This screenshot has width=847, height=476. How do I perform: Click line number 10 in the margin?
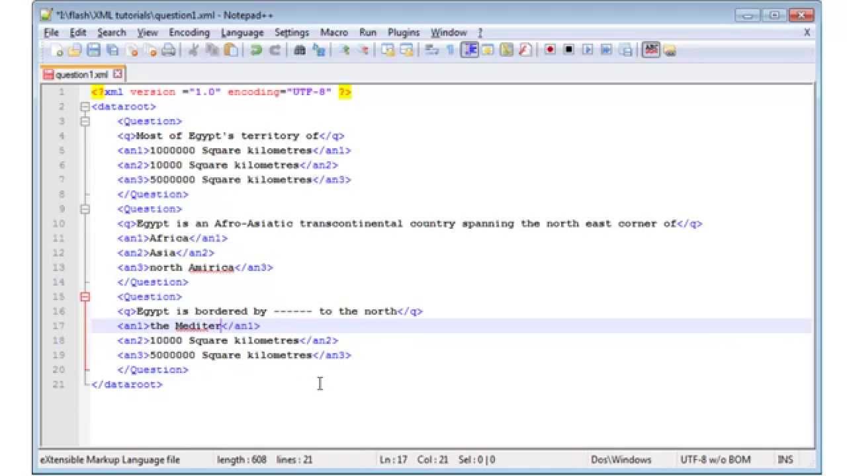(58, 223)
